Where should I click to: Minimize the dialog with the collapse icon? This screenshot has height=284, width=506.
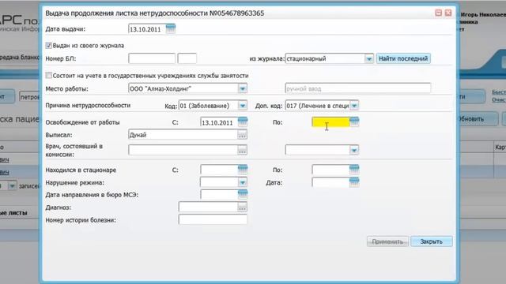click(438, 13)
